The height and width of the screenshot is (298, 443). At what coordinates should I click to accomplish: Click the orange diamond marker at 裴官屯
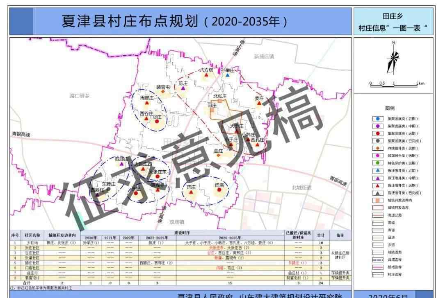pyautogui.click(x=163, y=91)
